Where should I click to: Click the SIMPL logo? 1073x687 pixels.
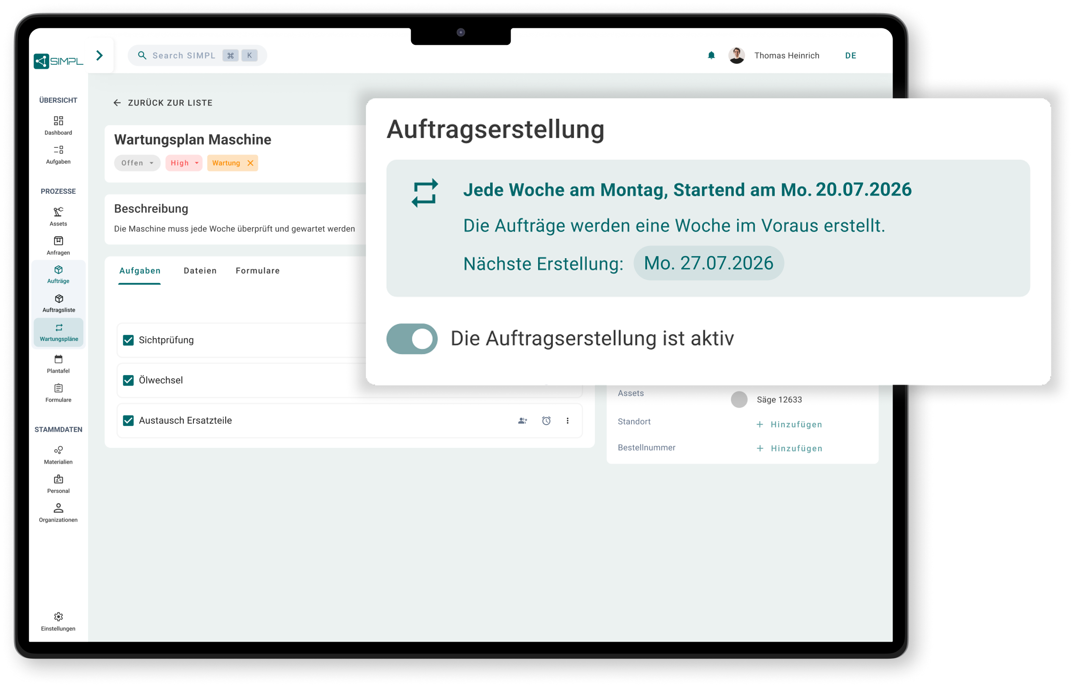coord(58,61)
